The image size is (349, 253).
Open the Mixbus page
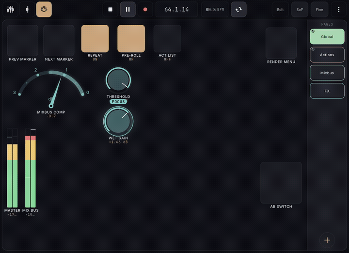pos(327,73)
